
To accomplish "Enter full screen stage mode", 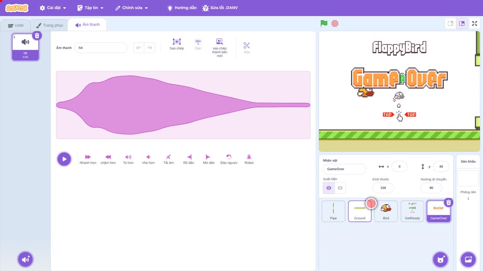I will [x=474, y=23].
